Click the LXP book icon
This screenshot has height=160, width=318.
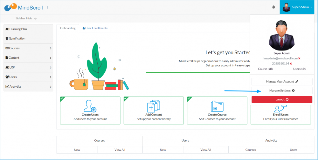coord(7,67)
